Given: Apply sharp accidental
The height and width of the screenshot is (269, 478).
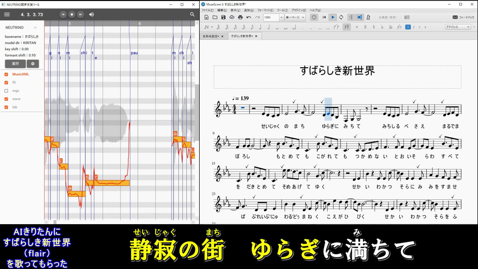Looking at the screenshot, I should (x=365, y=27).
